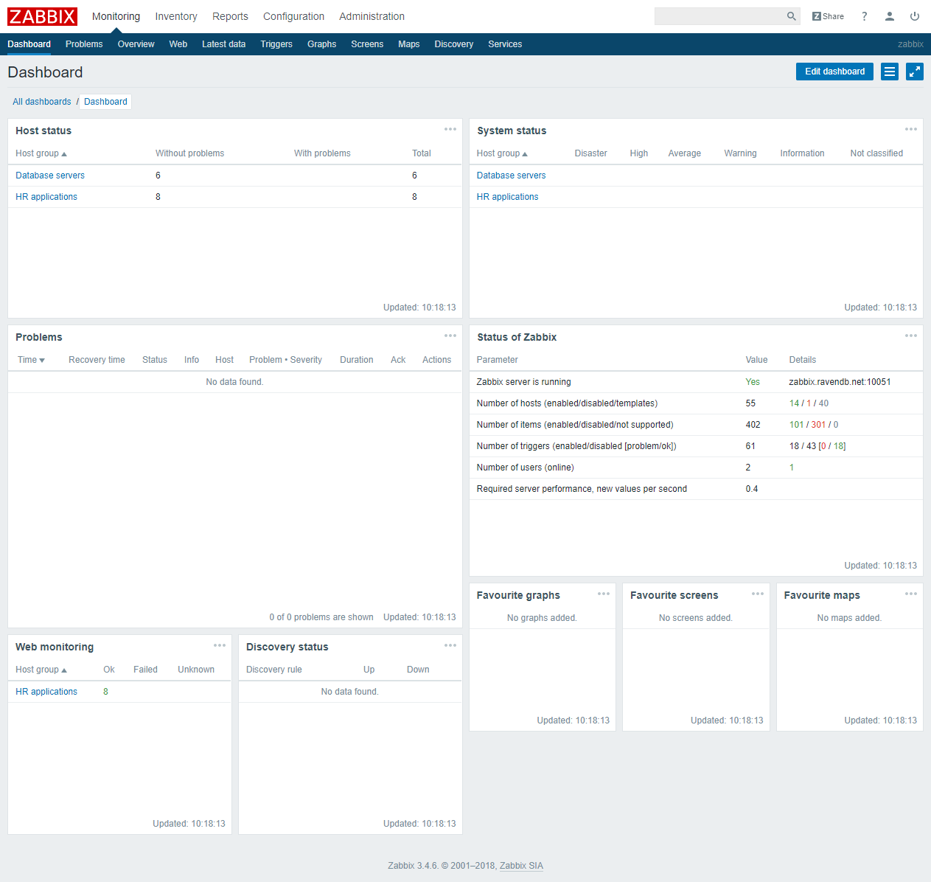Click zabbix.ravendb.net:10051 server detail
This screenshot has height=882, width=931.
pyautogui.click(x=840, y=382)
